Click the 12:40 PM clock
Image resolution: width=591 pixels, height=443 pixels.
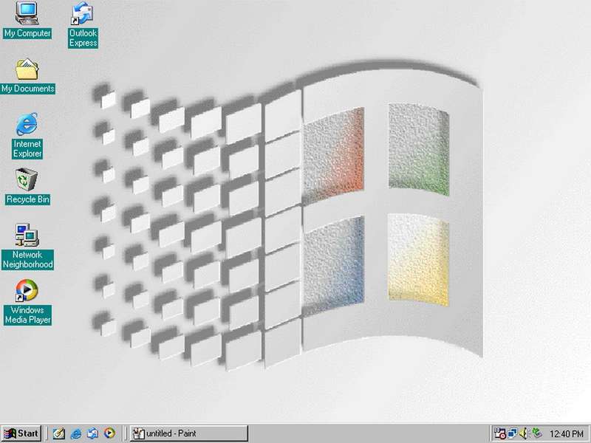[x=567, y=434]
